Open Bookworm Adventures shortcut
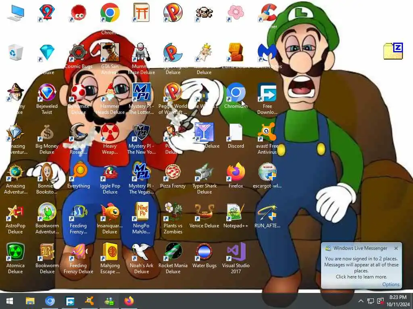Image resolution: width=413 pixels, height=309 pixels. pos(47,212)
